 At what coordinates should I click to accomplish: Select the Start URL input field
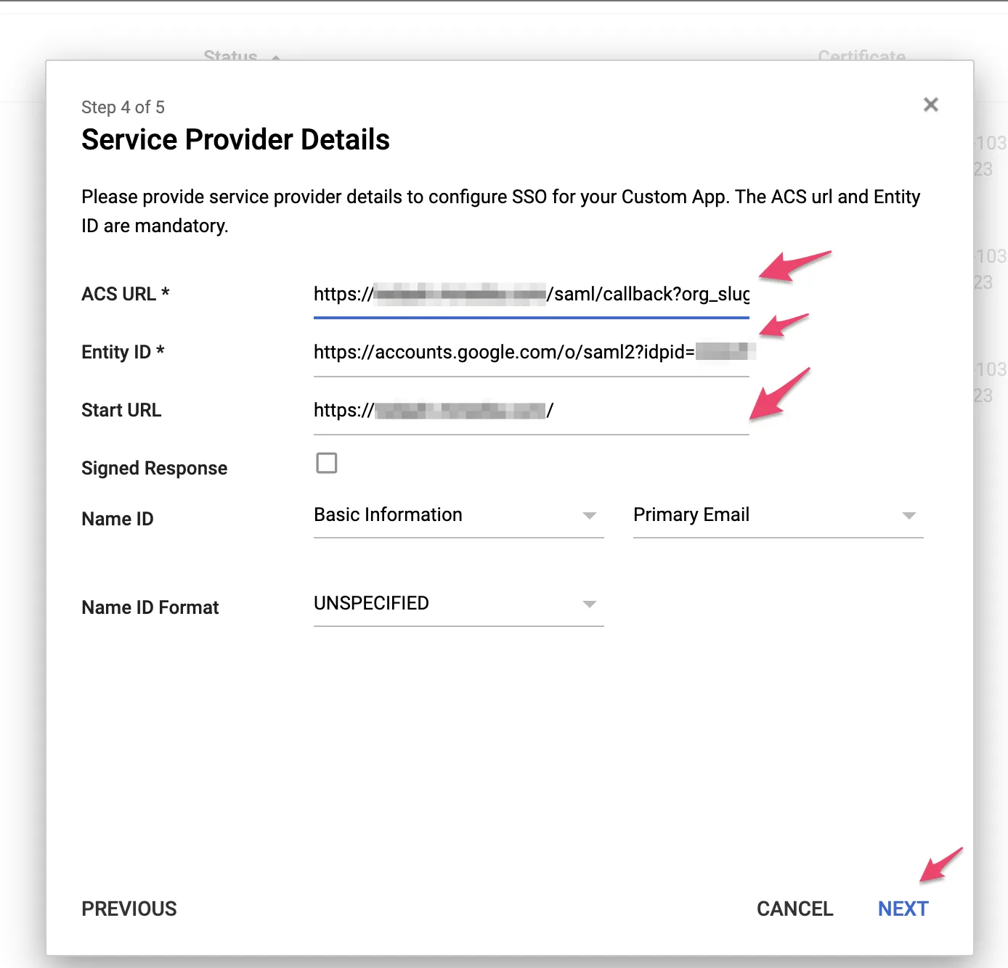[530, 411]
